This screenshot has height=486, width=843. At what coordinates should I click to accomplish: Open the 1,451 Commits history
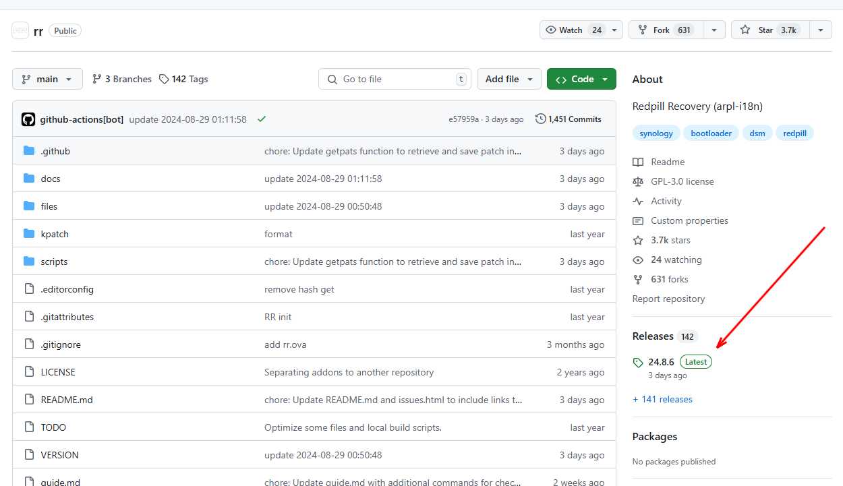568,119
